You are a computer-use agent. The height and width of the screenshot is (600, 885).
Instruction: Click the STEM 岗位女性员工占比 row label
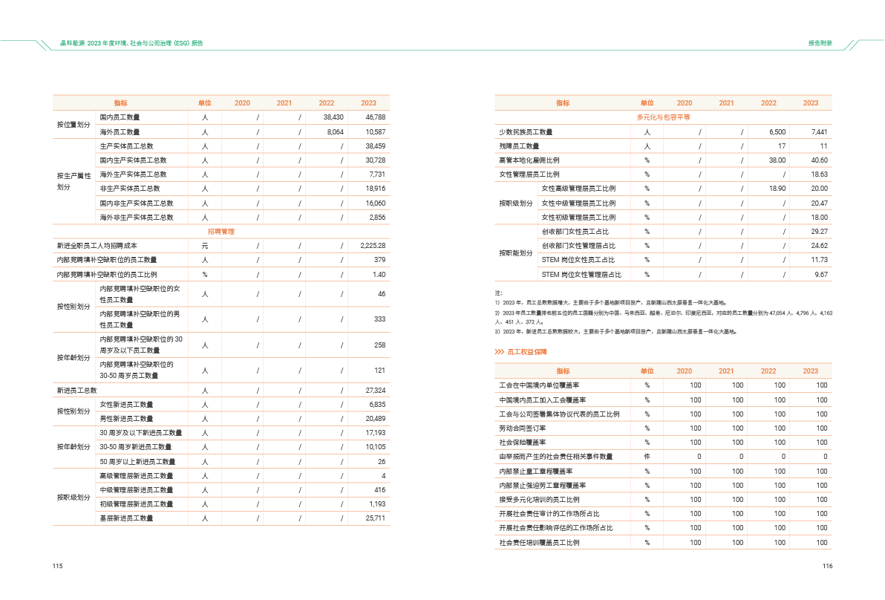coord(578,260)
